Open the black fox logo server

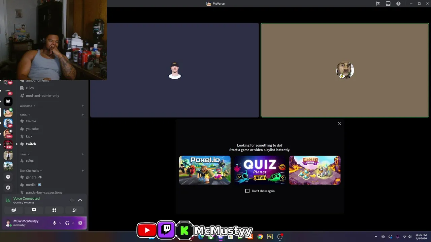pos(8,101)
